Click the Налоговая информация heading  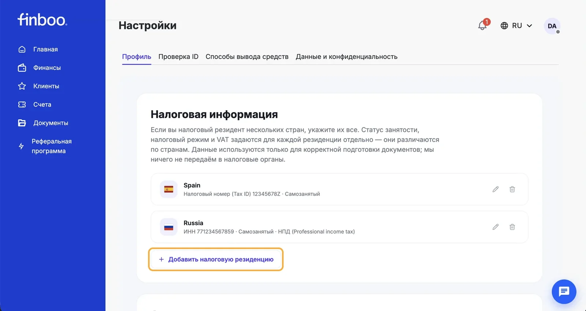coord(214,114)
